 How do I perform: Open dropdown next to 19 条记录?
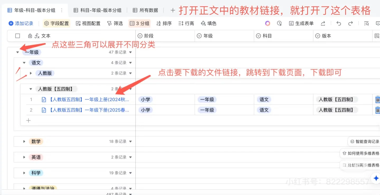(130, 173)
